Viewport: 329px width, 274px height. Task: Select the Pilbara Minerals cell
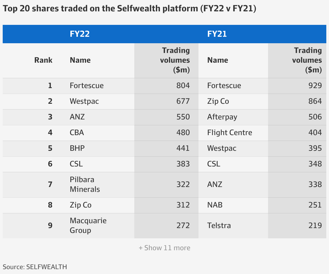pos(85,185)
